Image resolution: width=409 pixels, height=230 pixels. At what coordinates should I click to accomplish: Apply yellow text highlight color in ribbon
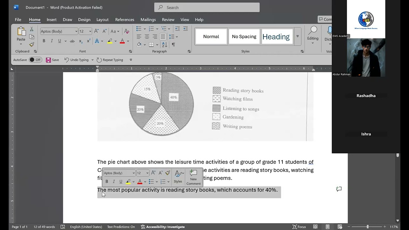point(110,41)
